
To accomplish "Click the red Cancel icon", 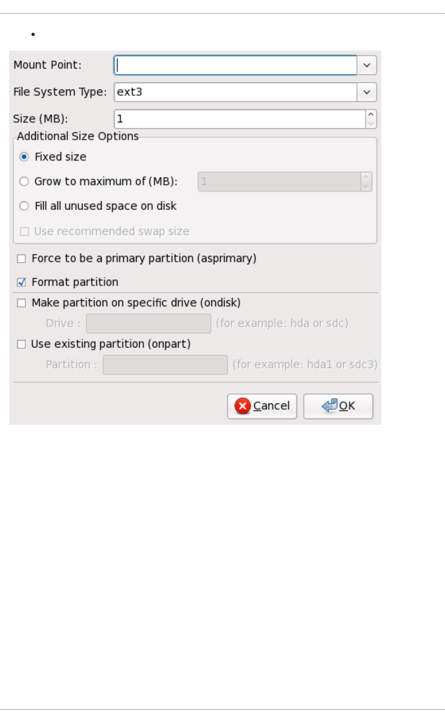I will click(x=243, y=406).
